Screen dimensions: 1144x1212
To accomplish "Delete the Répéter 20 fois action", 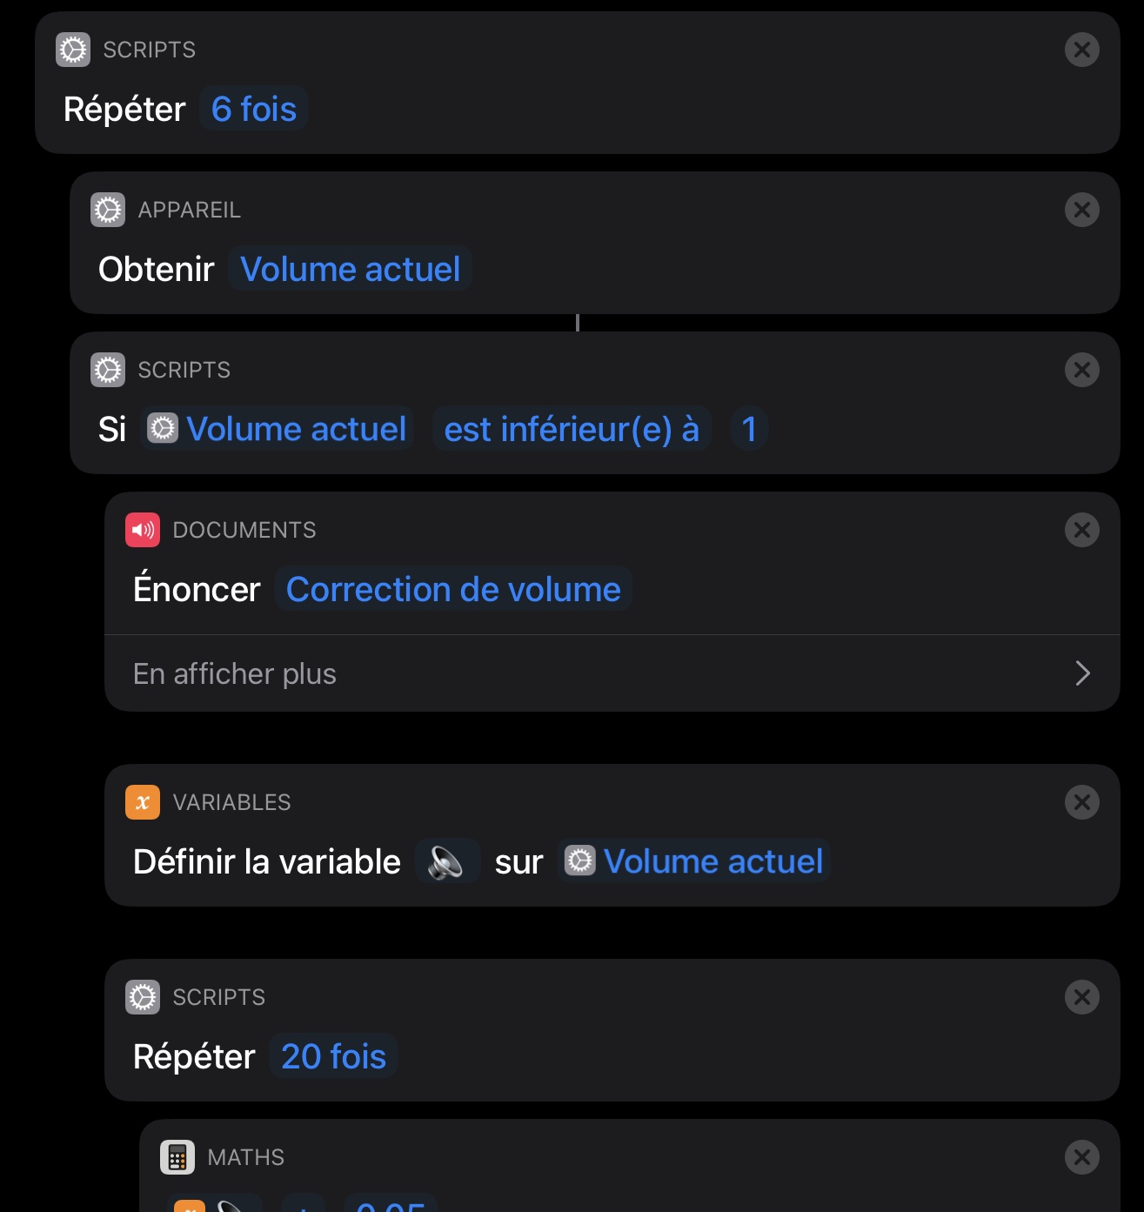I will pyautogui.click(x=1081, y=997).
